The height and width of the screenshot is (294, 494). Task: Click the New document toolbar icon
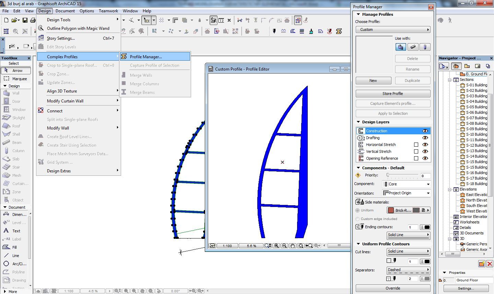pos(6,21)
